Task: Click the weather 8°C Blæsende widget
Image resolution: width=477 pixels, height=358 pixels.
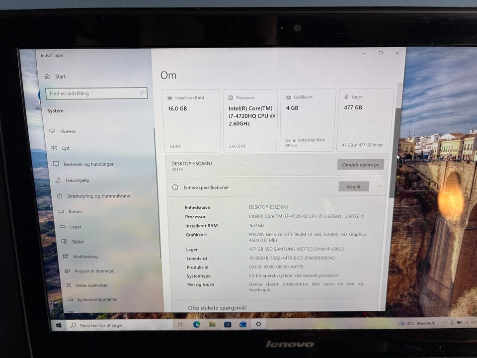Action: 416,323
